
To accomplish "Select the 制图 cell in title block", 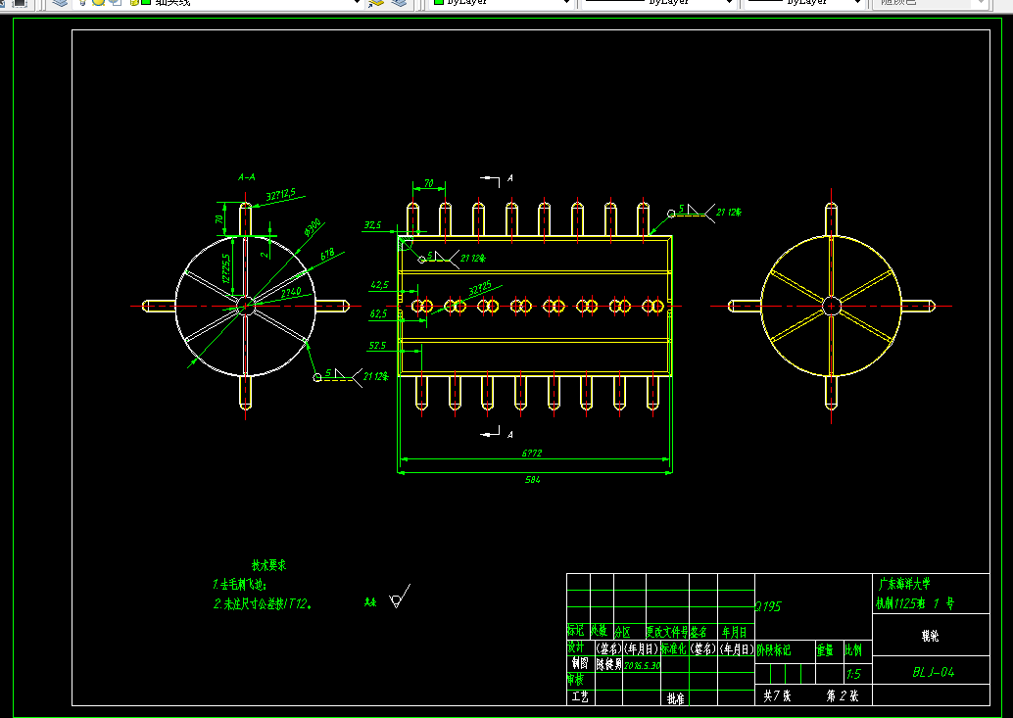I will pos(580,664).
